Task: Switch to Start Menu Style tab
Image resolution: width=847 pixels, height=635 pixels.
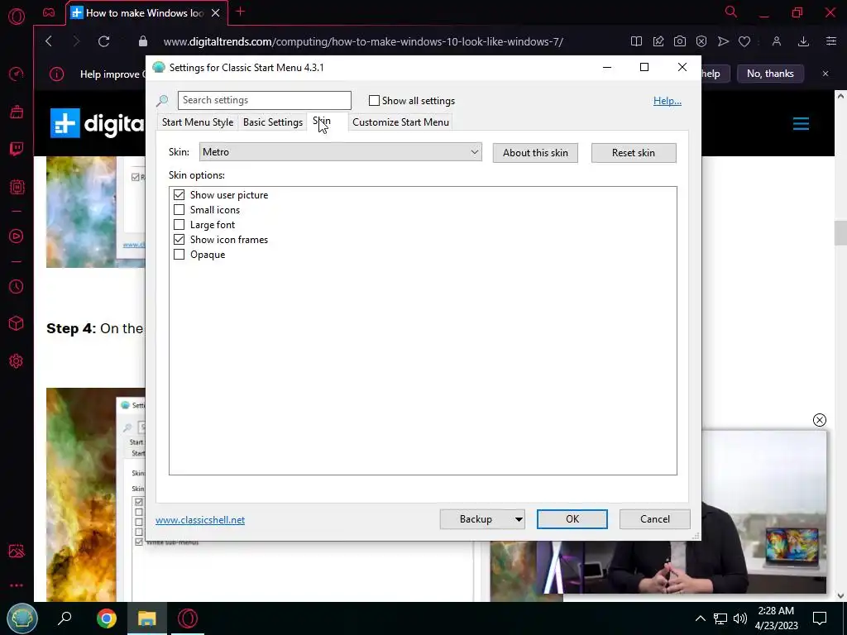Action: pos(197,122)
